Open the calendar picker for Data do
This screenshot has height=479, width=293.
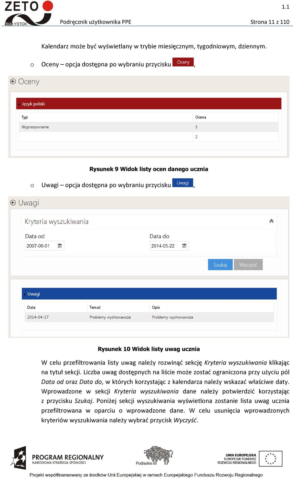click(x=184, y=246)
